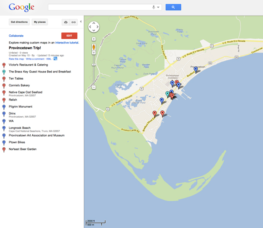Viewport: 263px width, 228px height.
Task: Click the Get directions button
Action: (19, 22)
